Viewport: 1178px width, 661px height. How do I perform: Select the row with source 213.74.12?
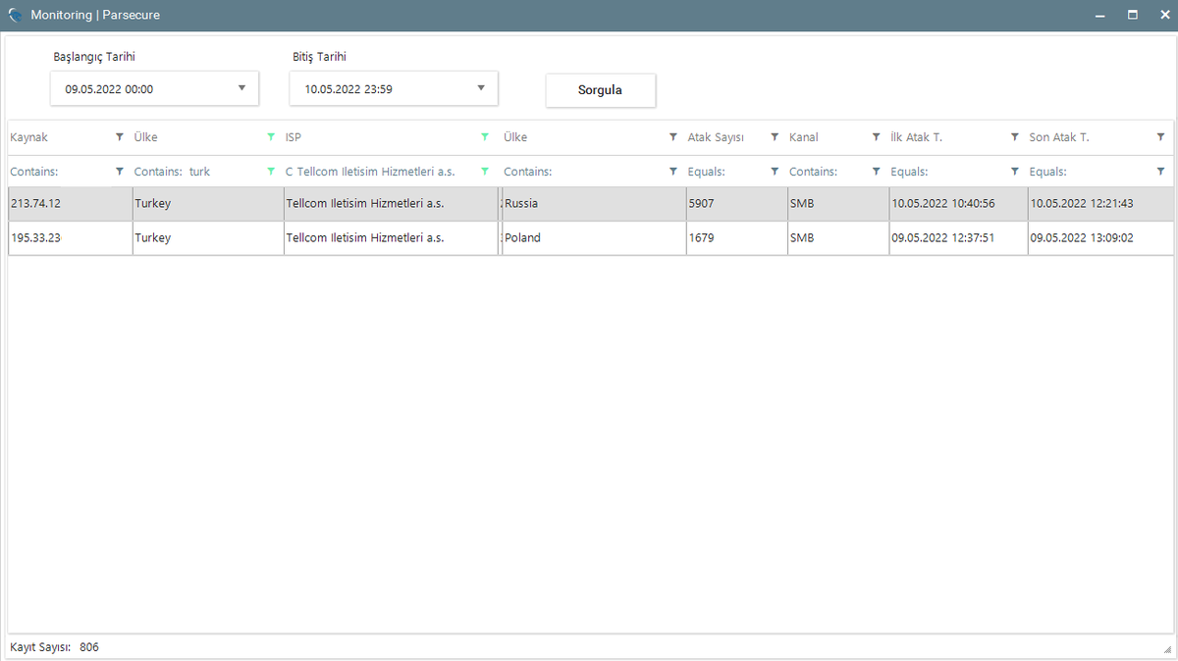click(x=591, y=204)
